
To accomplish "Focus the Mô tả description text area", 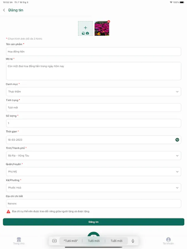I will coord(93,71).
